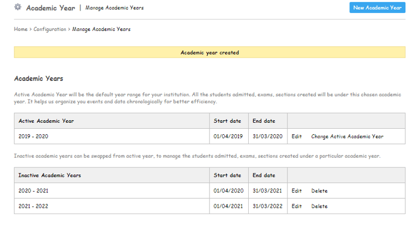This screenshot has height=238, width=418.
Task: Edit the 2019 - 2020 academic year
Action: (297, 136)
